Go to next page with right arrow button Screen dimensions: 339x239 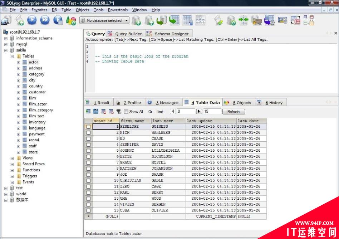click(199, 111)
